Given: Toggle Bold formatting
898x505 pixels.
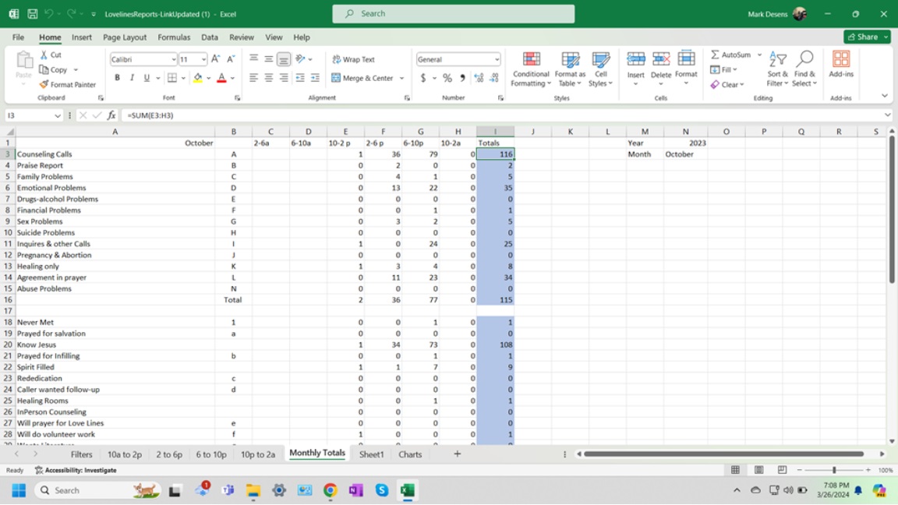Looking at the screenshot, I should [117, 78].
